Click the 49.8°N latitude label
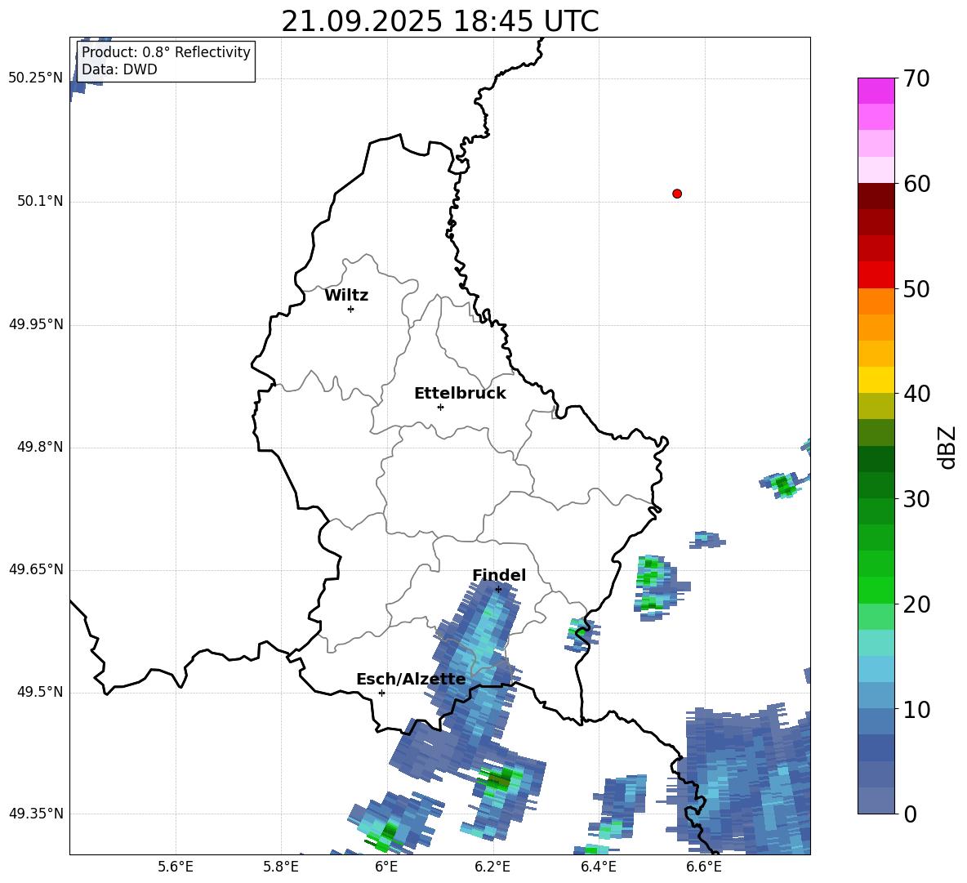This screenshot has width=967, height=883. coord(40,447)
